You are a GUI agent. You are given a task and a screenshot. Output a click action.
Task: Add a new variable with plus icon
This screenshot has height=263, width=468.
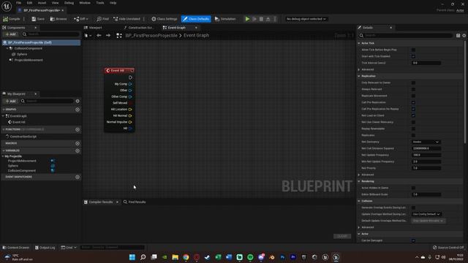(78, 150)
